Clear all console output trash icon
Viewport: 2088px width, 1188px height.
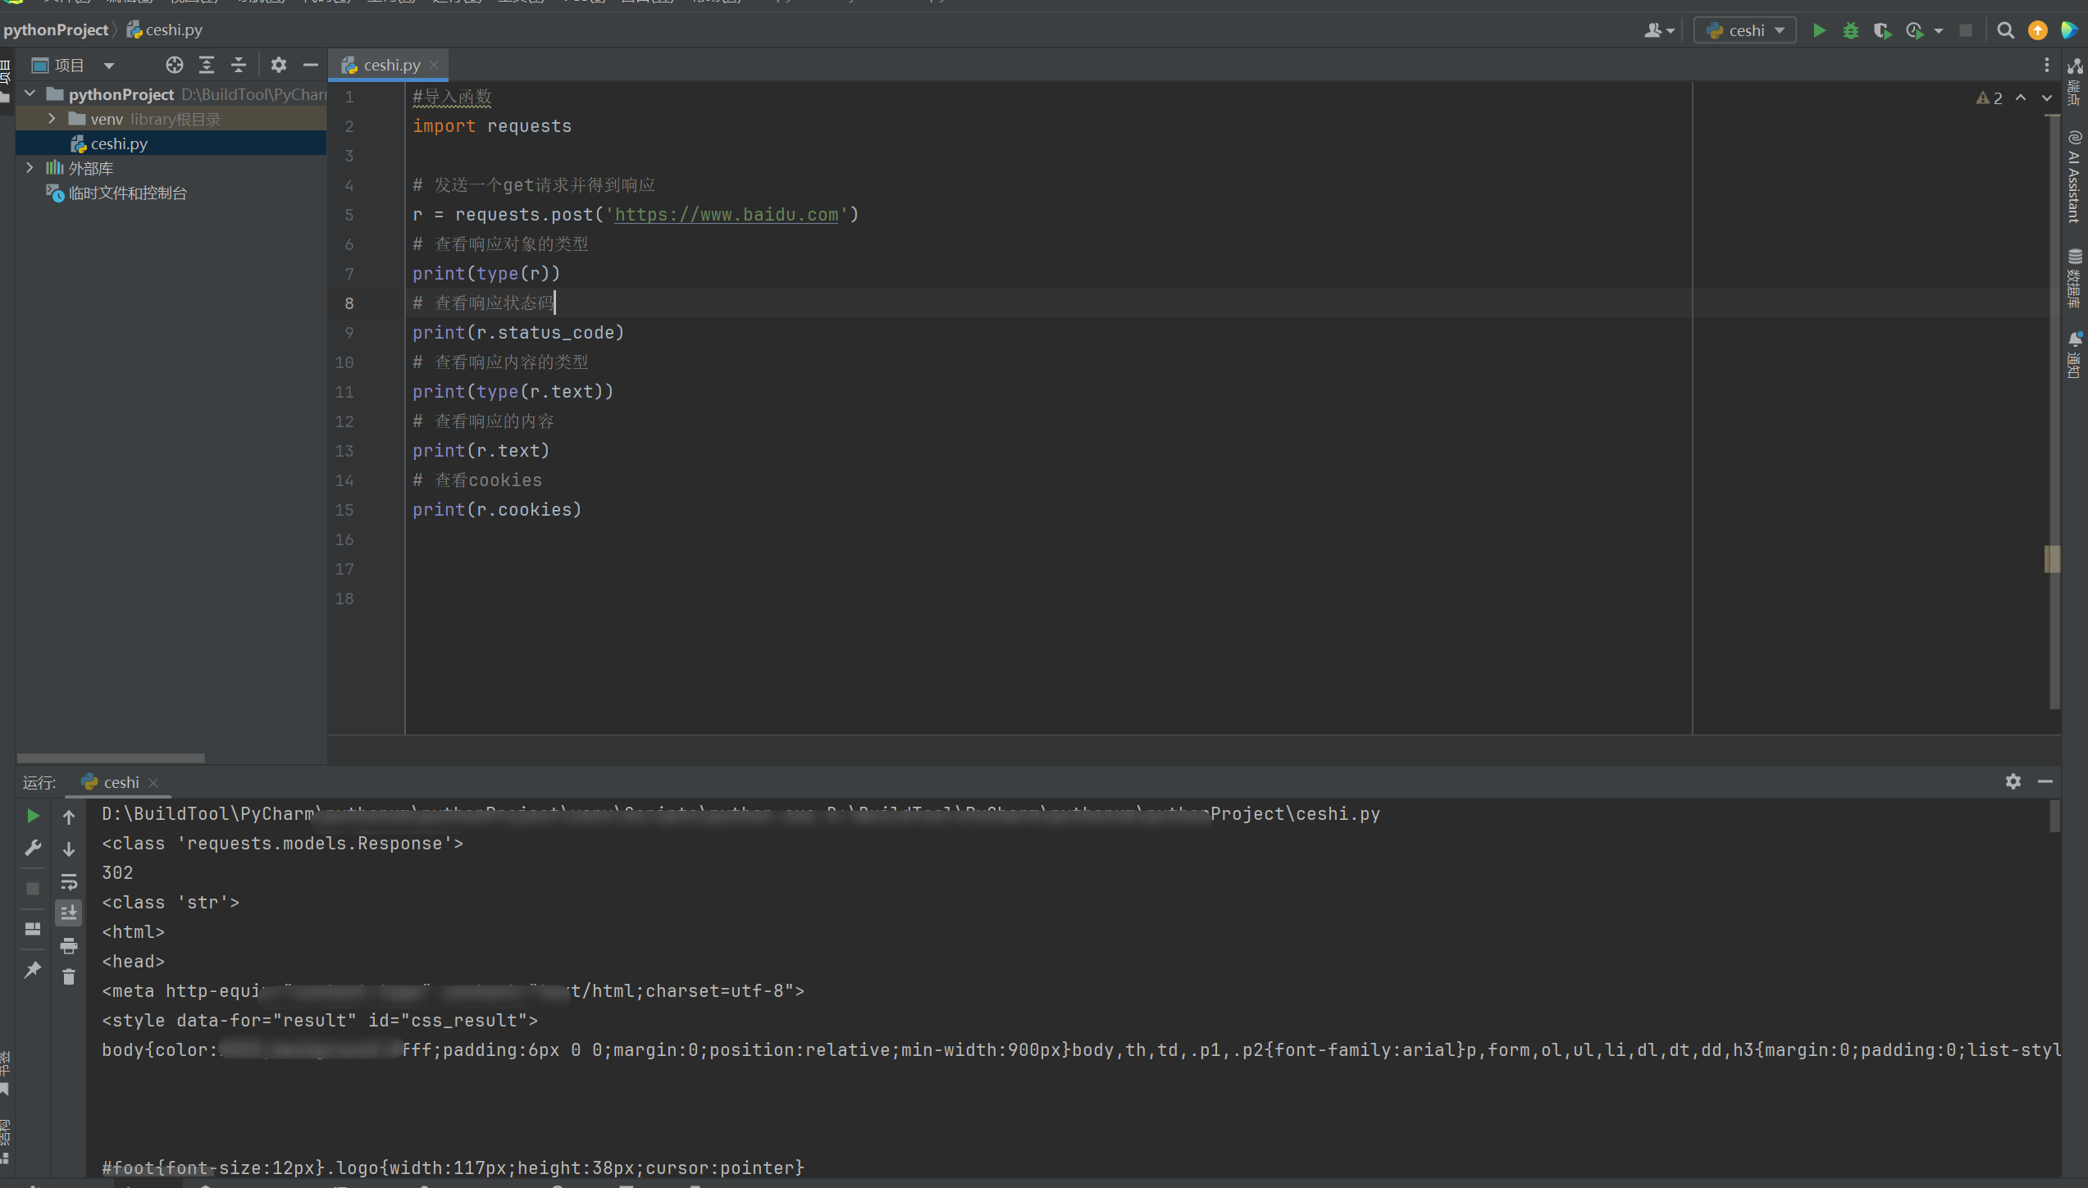click(x=69, y=976)
